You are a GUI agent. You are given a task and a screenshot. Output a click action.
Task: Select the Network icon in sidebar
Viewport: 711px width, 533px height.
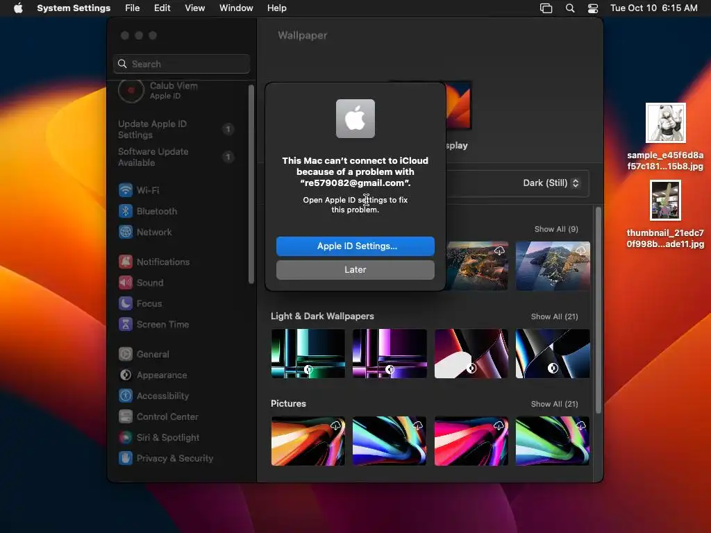[126, 232]
